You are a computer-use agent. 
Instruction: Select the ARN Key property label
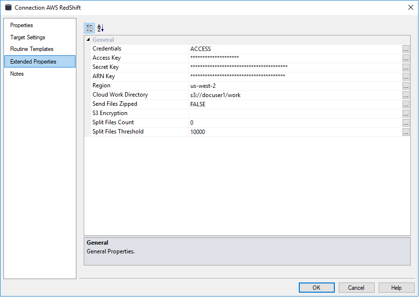(104, 76)
